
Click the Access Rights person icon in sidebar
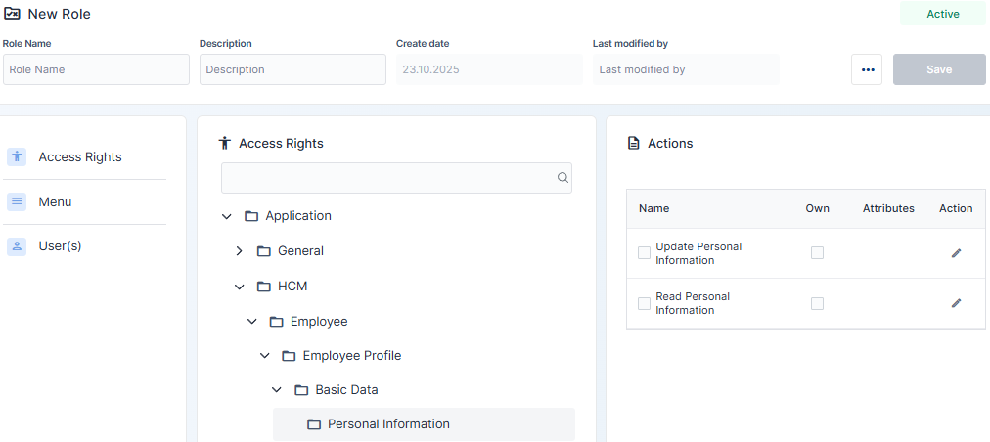coord(17,156)
